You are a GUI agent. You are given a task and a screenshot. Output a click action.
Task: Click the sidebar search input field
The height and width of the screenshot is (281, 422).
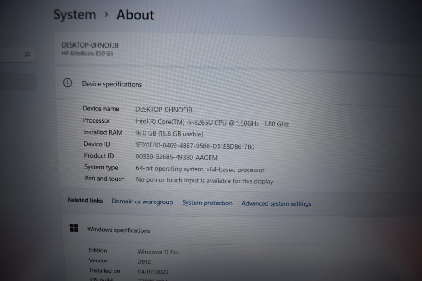coord(17,54)
